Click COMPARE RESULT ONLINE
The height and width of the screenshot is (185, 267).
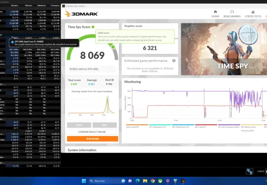tap(92, 132)
